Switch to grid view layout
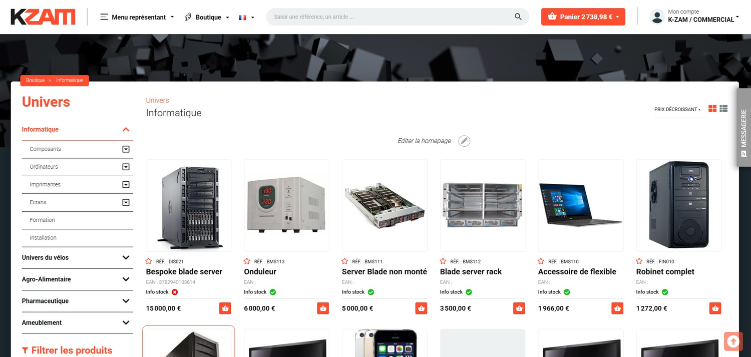The height and width of the screenshot is (357, 751). click(712, 108)
